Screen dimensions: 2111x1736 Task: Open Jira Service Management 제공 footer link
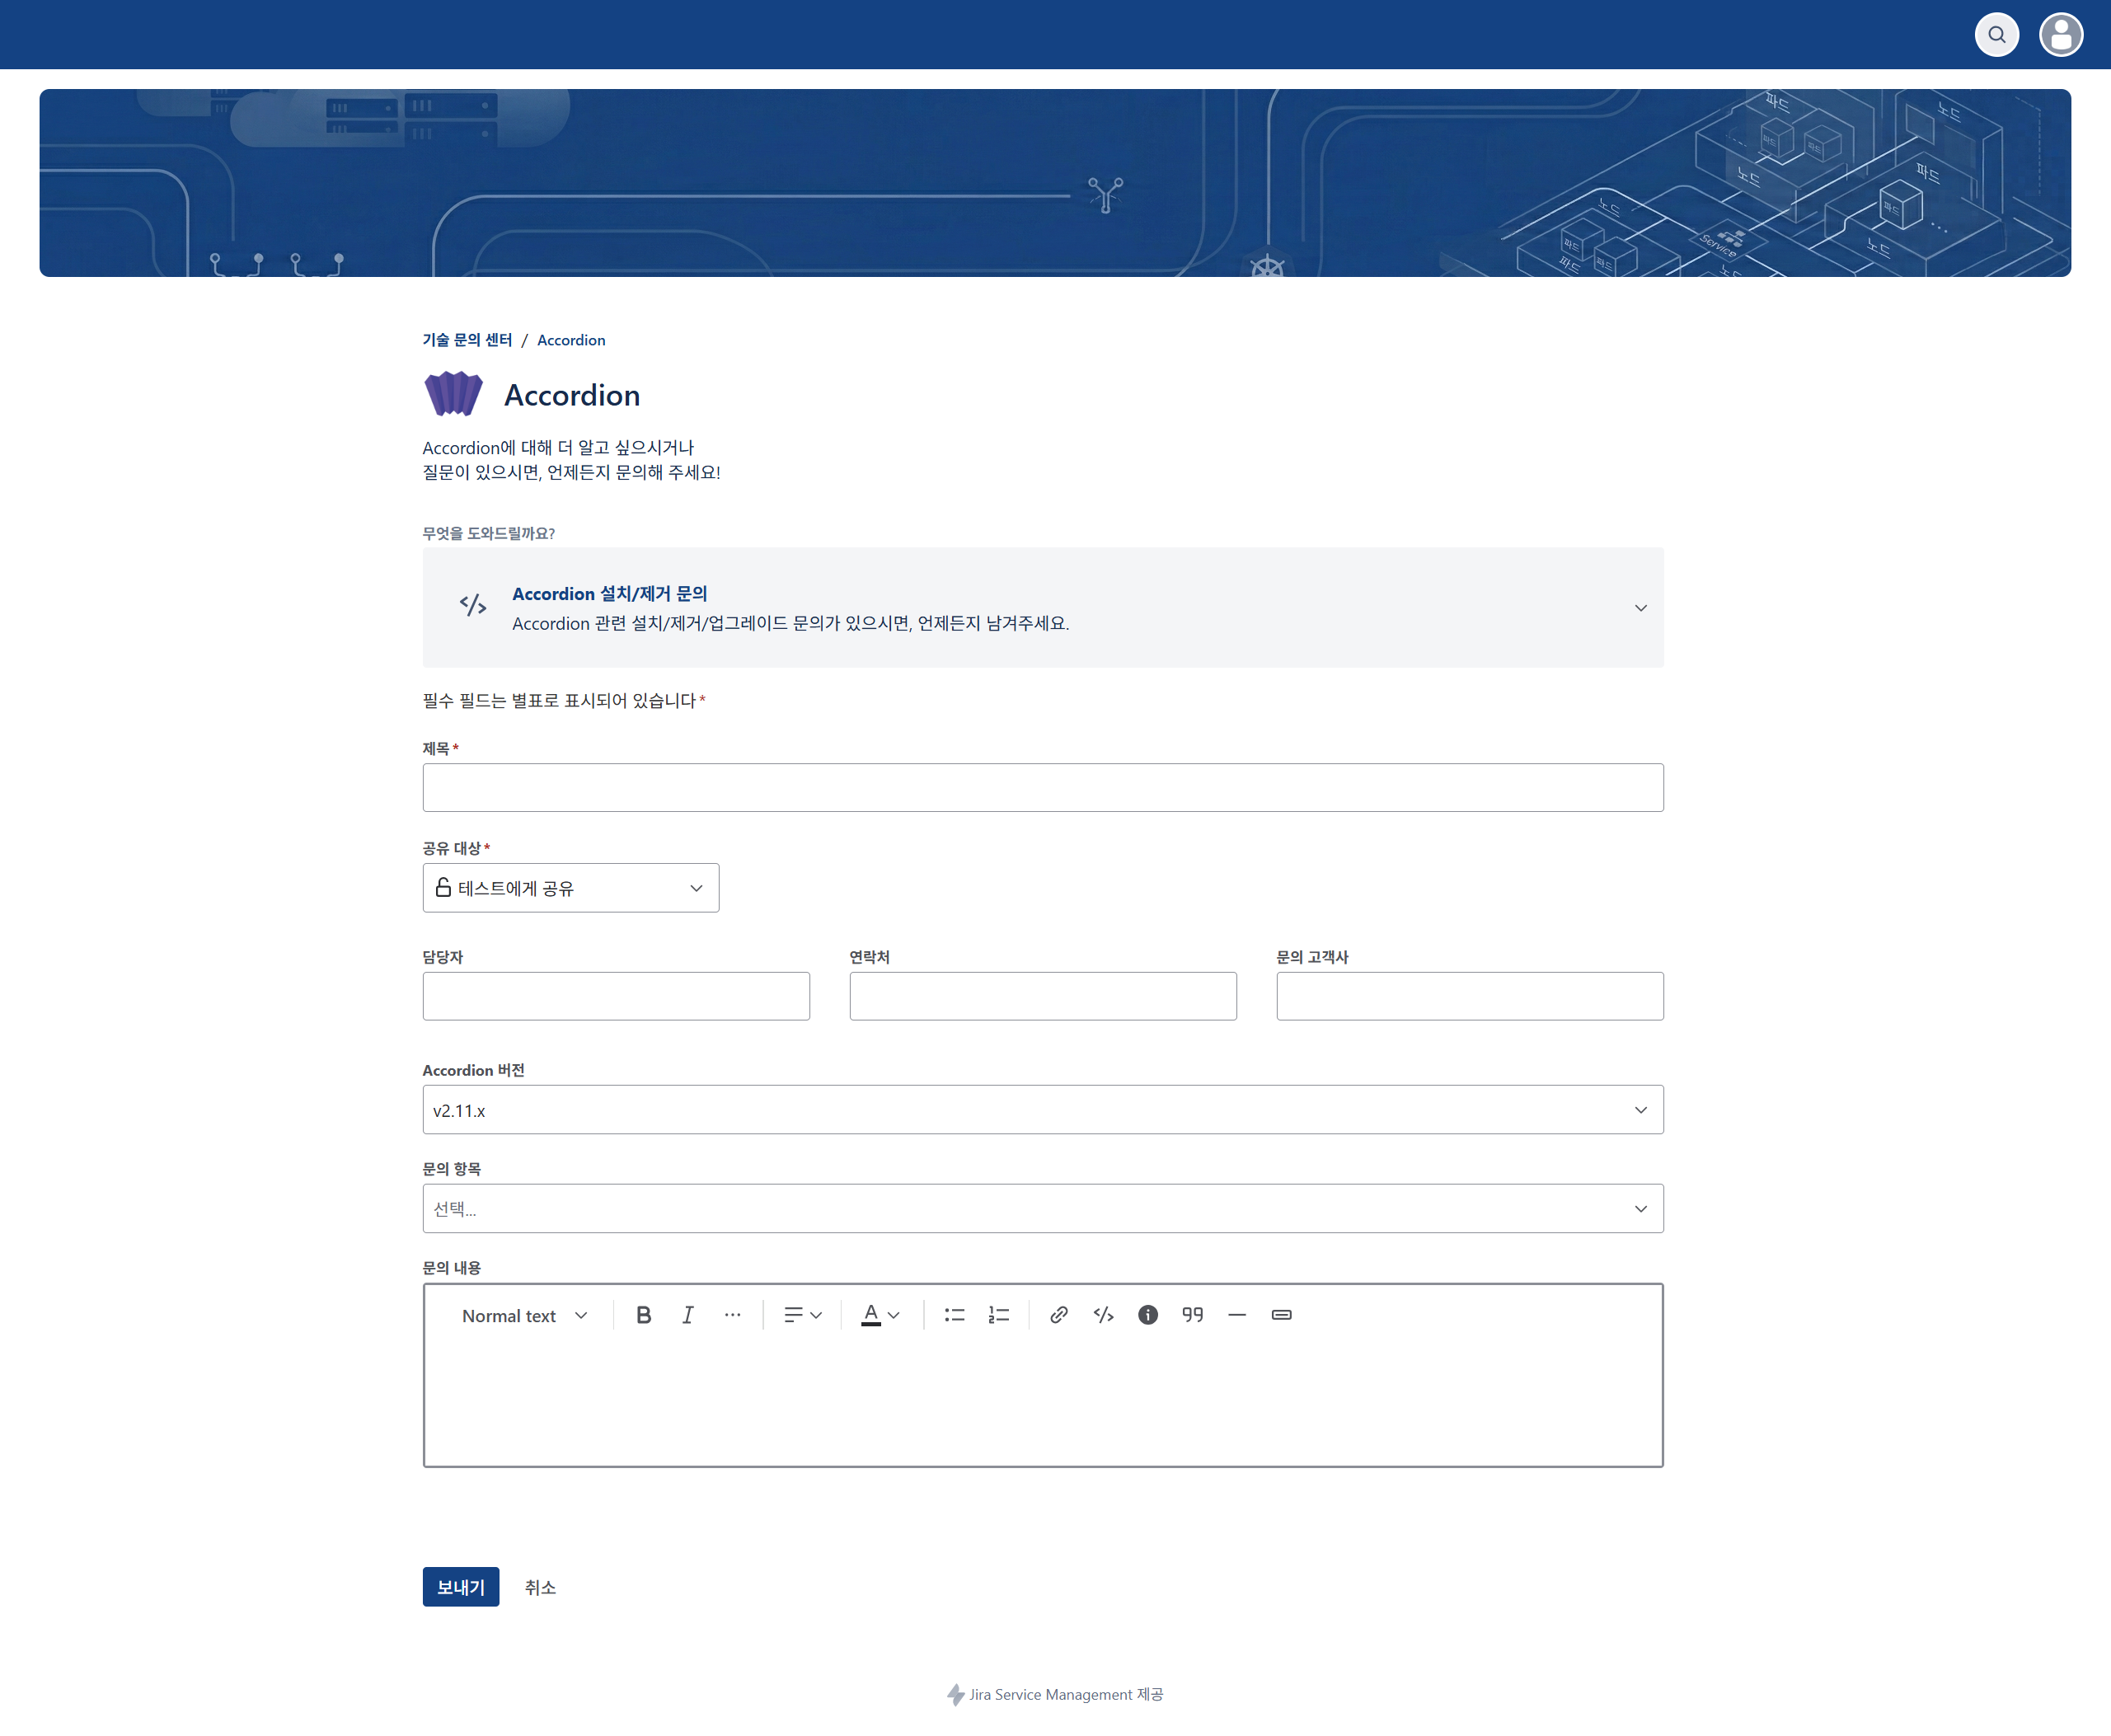tap(1055, 1694)
